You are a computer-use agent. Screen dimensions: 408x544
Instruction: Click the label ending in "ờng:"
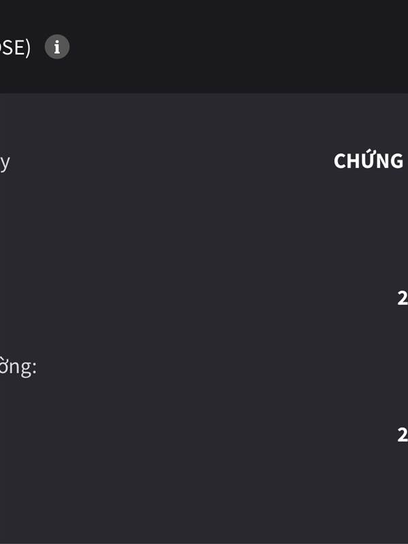point(18,367)
